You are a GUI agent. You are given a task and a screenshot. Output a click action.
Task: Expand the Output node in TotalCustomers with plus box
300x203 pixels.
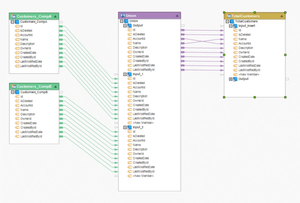tap(230, 79)
